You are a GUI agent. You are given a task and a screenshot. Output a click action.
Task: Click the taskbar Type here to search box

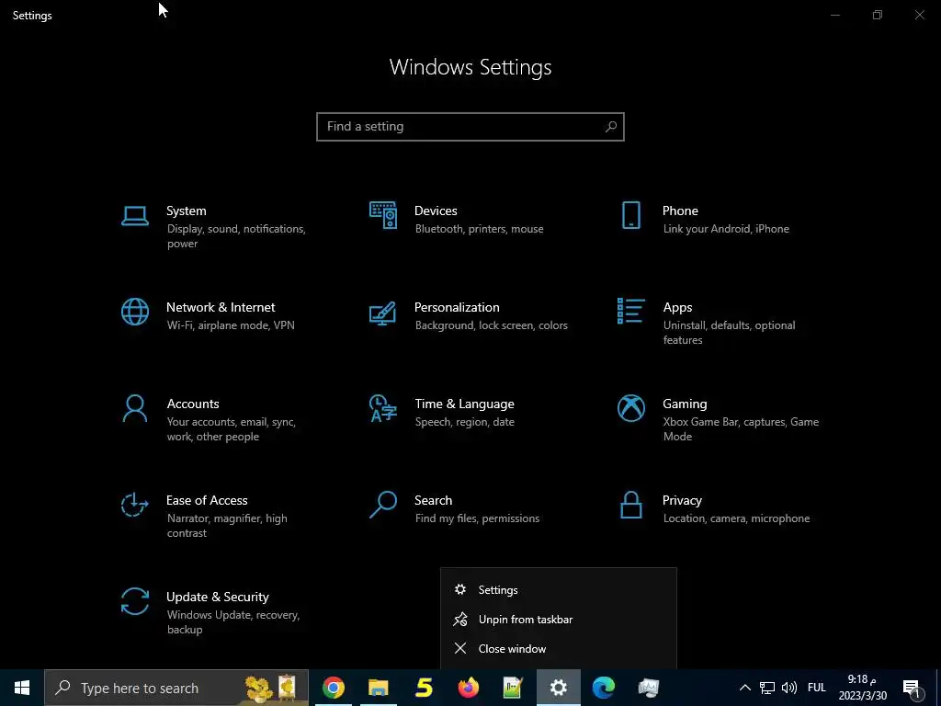point(176,688)
